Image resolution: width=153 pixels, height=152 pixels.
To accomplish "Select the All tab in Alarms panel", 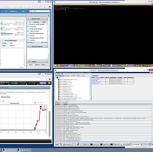I will [x=31, y=65].
